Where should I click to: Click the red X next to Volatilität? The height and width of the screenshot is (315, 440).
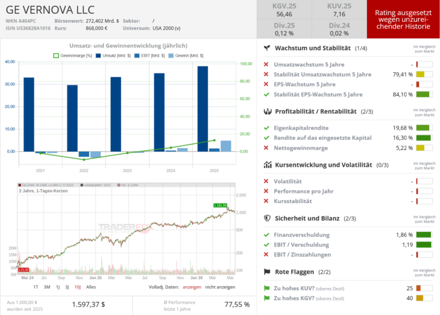click(266, 181)
